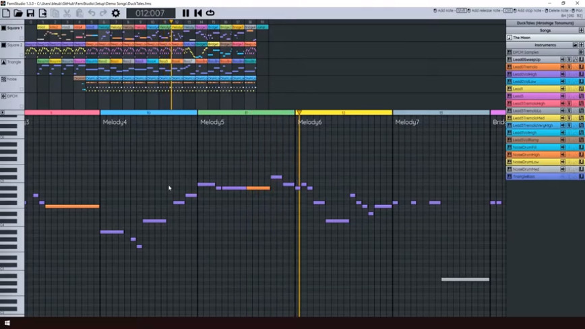
Task: Save the project with the floppy disk icon
Action: tap(30, 13)
